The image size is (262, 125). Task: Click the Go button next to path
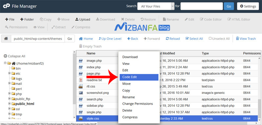pyautogui.click(x=70, y=39)
